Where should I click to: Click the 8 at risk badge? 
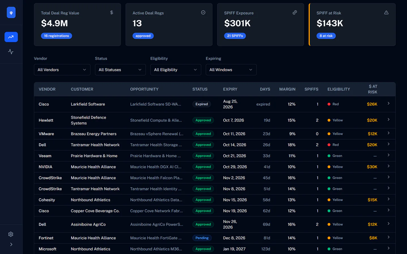point(326,36)
